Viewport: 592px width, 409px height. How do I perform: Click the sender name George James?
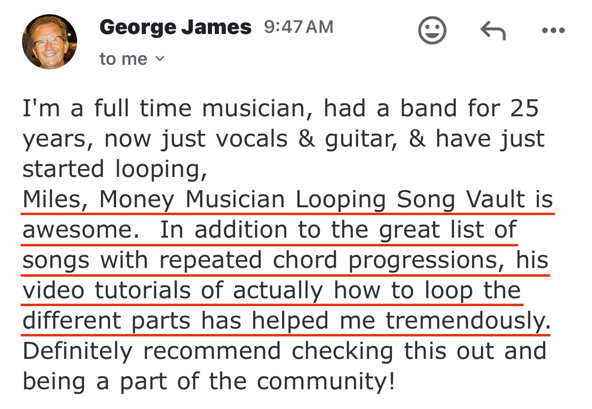pyautogui.click(x=175, y=28)
